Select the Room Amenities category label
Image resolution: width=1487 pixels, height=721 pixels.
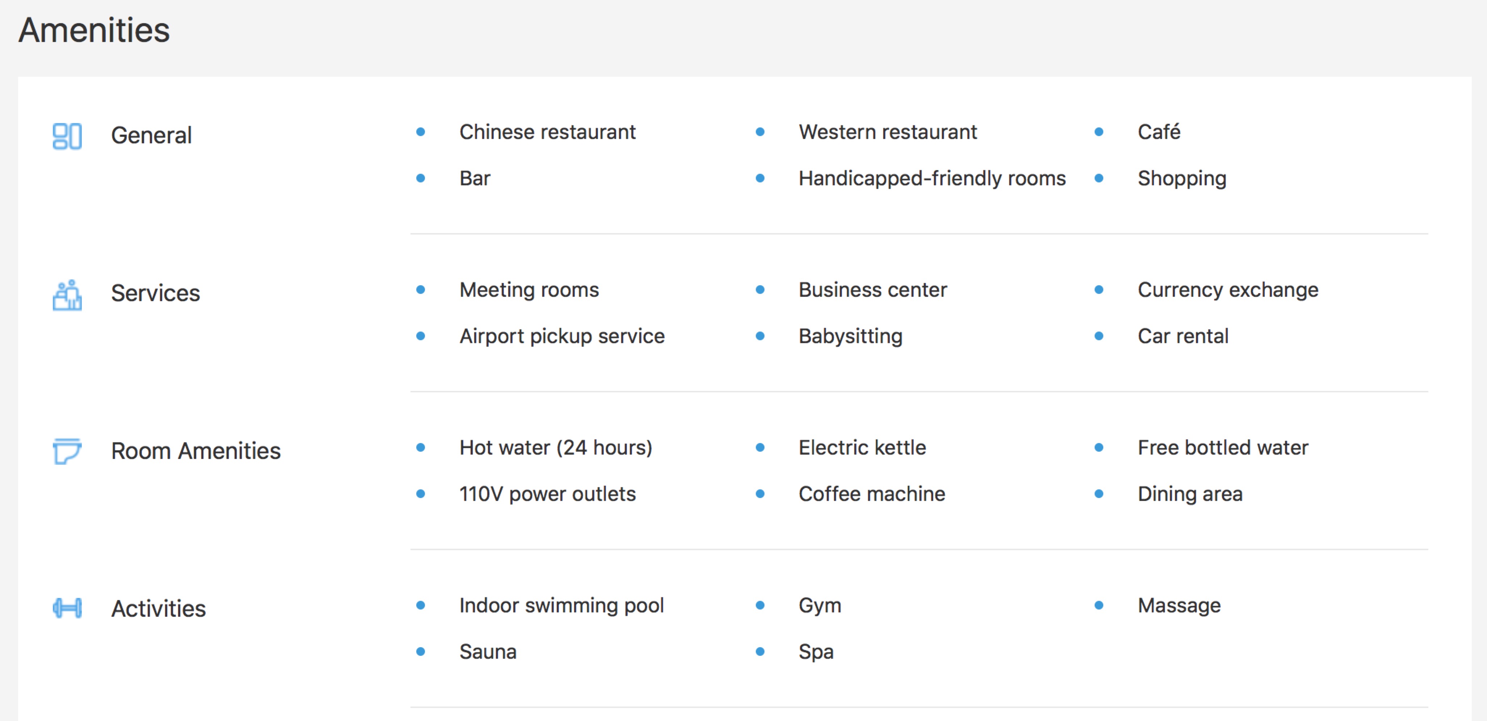pyautogui.click(x=196, y=451)
